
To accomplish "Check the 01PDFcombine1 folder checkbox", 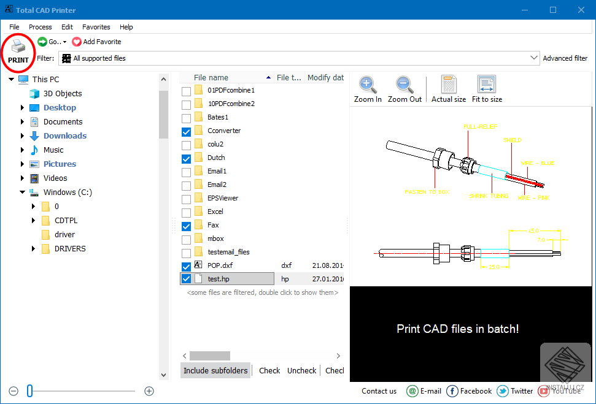I will point(186,91).
